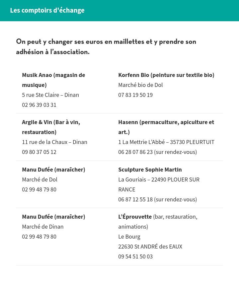Click the 'Les comptoirs d'échange' header bar
This screenshot has height=290, width=239.
click(x=119, y=11)
